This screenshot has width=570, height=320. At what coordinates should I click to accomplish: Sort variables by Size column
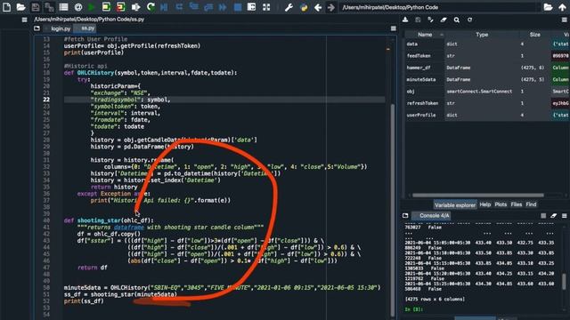point(534,35)
